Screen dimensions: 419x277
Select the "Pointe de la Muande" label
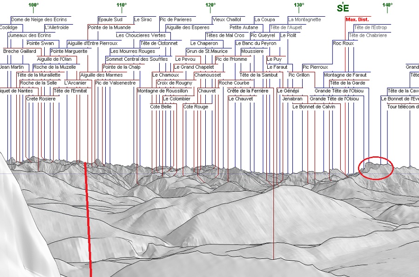point(109,27)
